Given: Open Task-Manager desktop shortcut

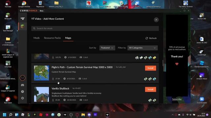Looking at the screenshot, I should pyautogui.click(x=8, y=28).
